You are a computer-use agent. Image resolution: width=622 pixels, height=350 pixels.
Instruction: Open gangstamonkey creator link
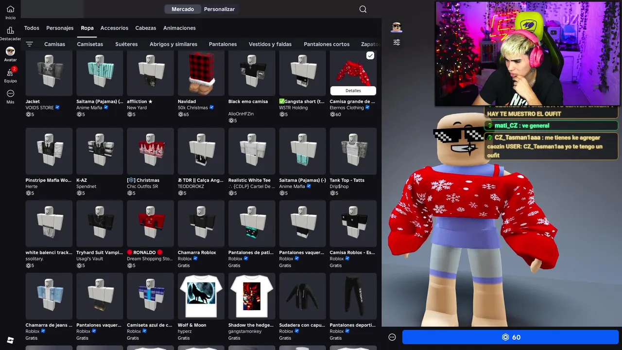pyautogui.click(x=245, y=332)
